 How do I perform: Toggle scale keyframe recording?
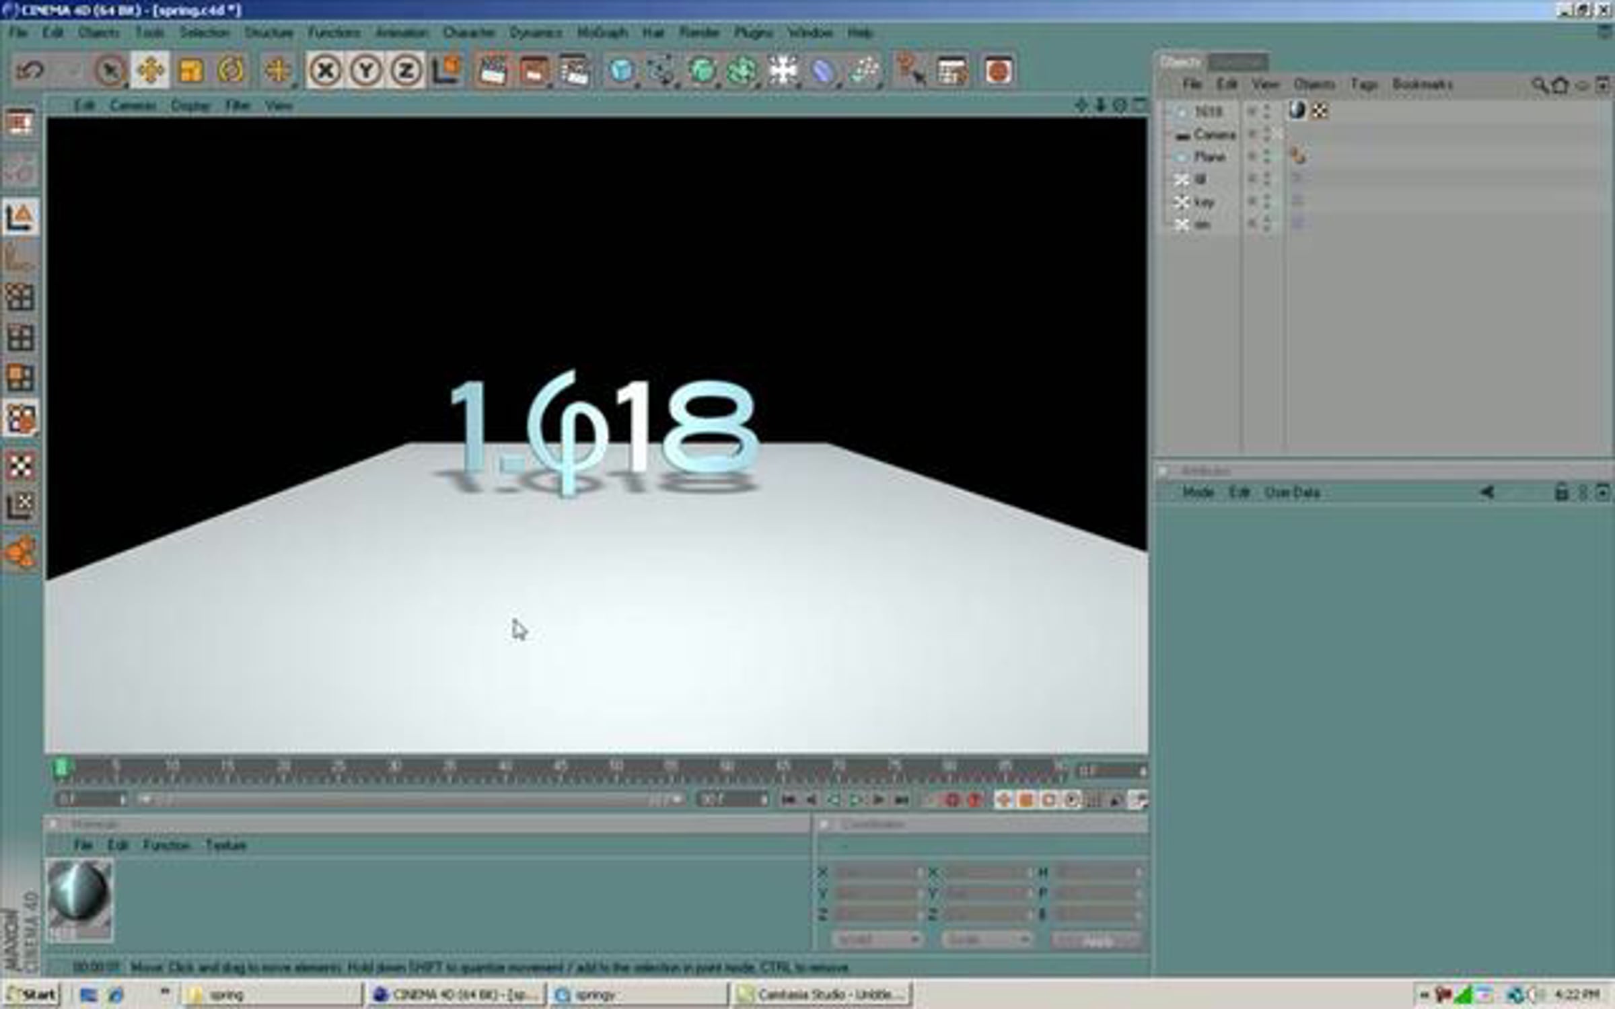(1026, 799)
